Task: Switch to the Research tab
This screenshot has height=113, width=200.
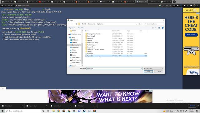Action: (50, 12)
